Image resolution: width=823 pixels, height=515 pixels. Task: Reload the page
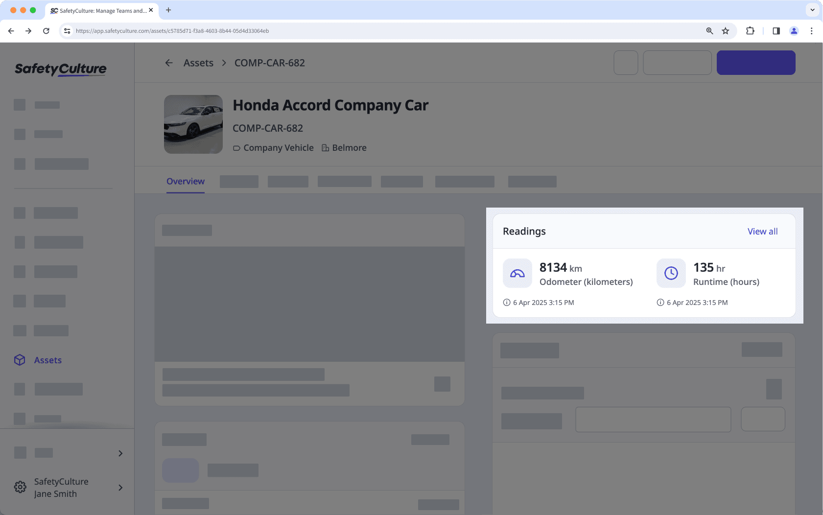point(46,31)
